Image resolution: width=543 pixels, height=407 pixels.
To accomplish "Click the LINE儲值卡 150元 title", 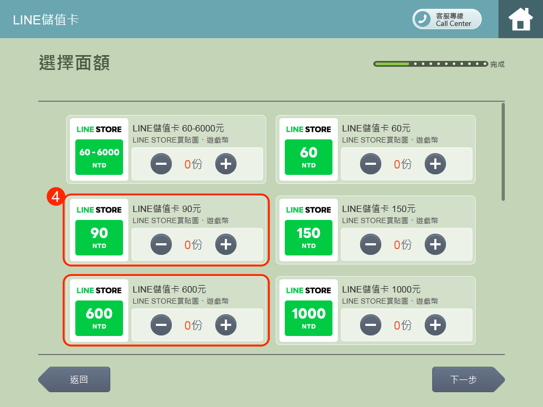I will pos(379,209).
